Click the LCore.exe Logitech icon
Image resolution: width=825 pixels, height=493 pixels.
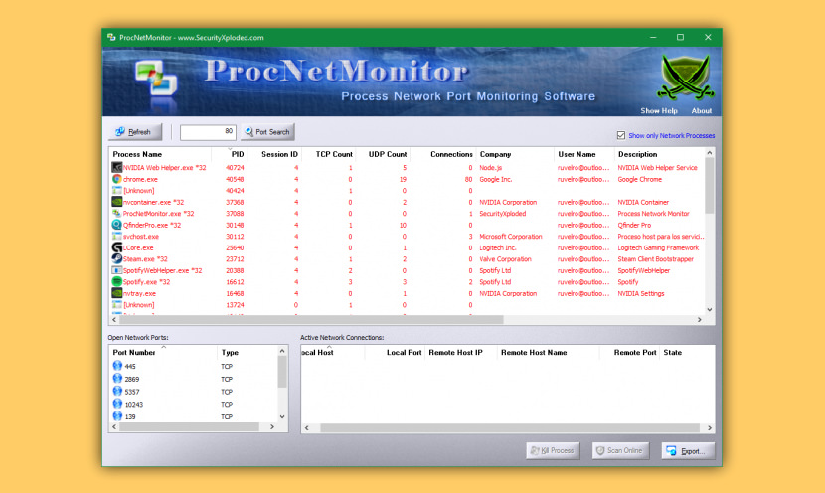pyautogui.click(x=117, y=247)
